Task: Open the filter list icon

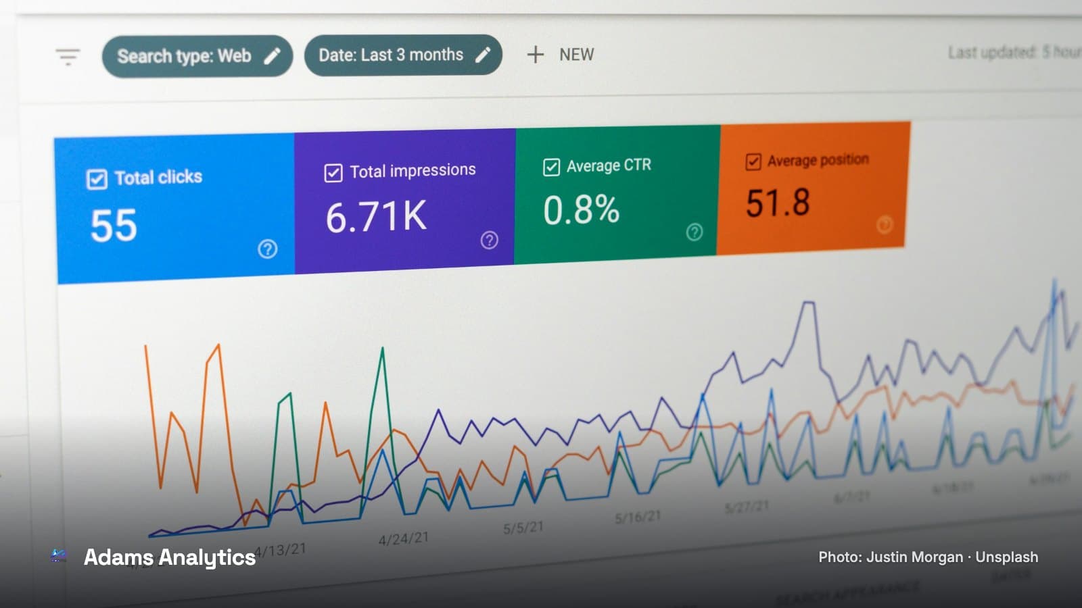Action: pyautogui.click(x=68, y=56)
